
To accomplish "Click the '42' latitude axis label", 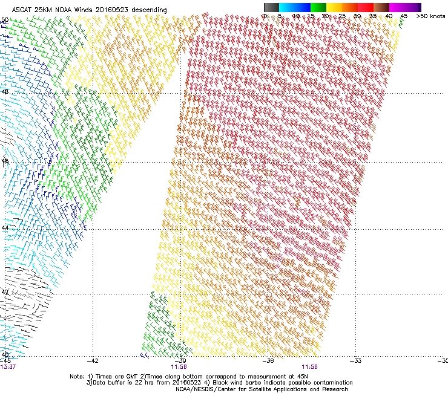I will pyautogui.click(x=5, y=292).
